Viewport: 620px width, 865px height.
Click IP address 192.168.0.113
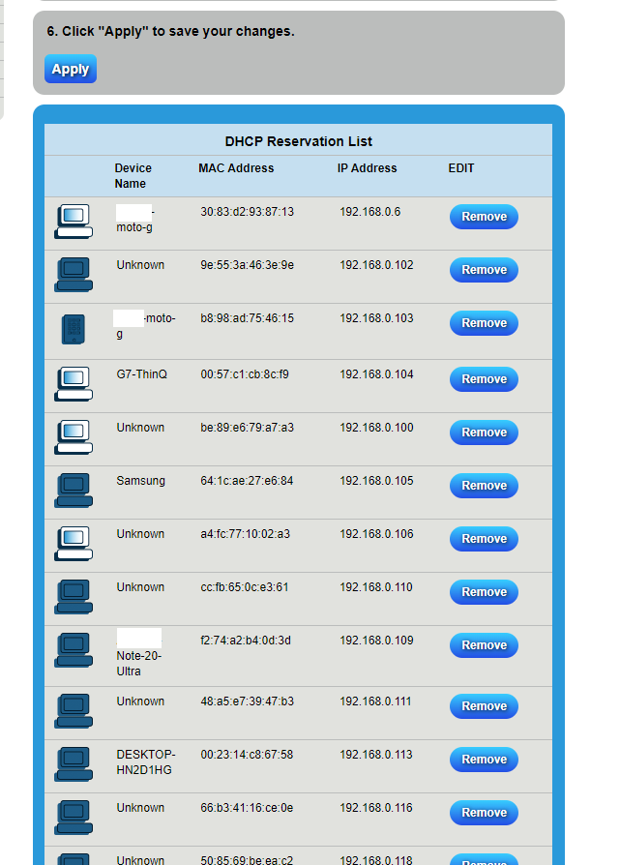[375, 755]
